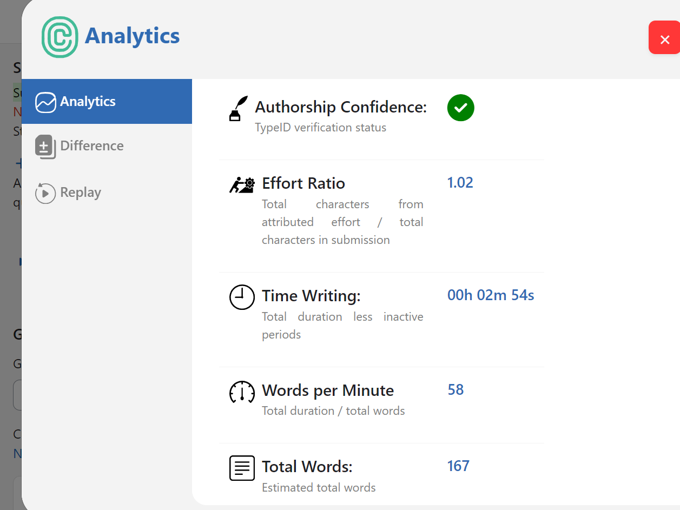Click the quill icon for Authorship Confidence
680x510 pixels.
point(238,108)
